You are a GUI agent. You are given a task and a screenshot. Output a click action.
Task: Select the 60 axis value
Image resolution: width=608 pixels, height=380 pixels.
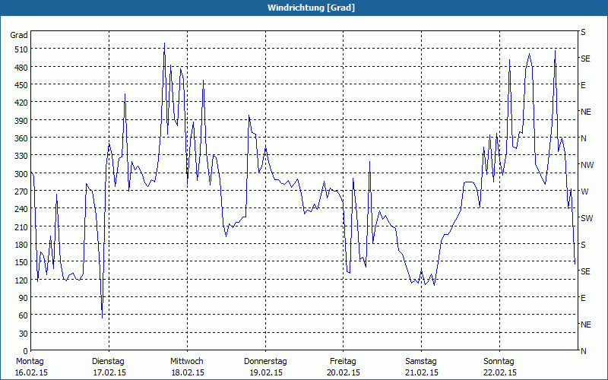click(x=24, y=315)
